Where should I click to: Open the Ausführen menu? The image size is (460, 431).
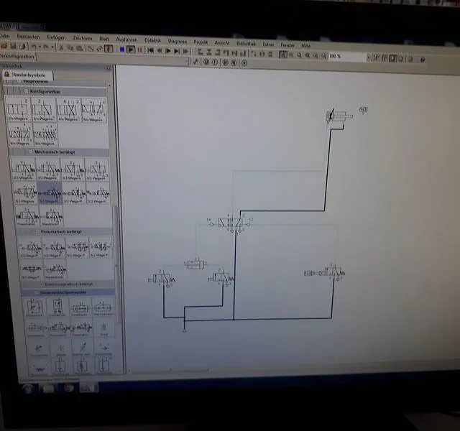(126, 40)
